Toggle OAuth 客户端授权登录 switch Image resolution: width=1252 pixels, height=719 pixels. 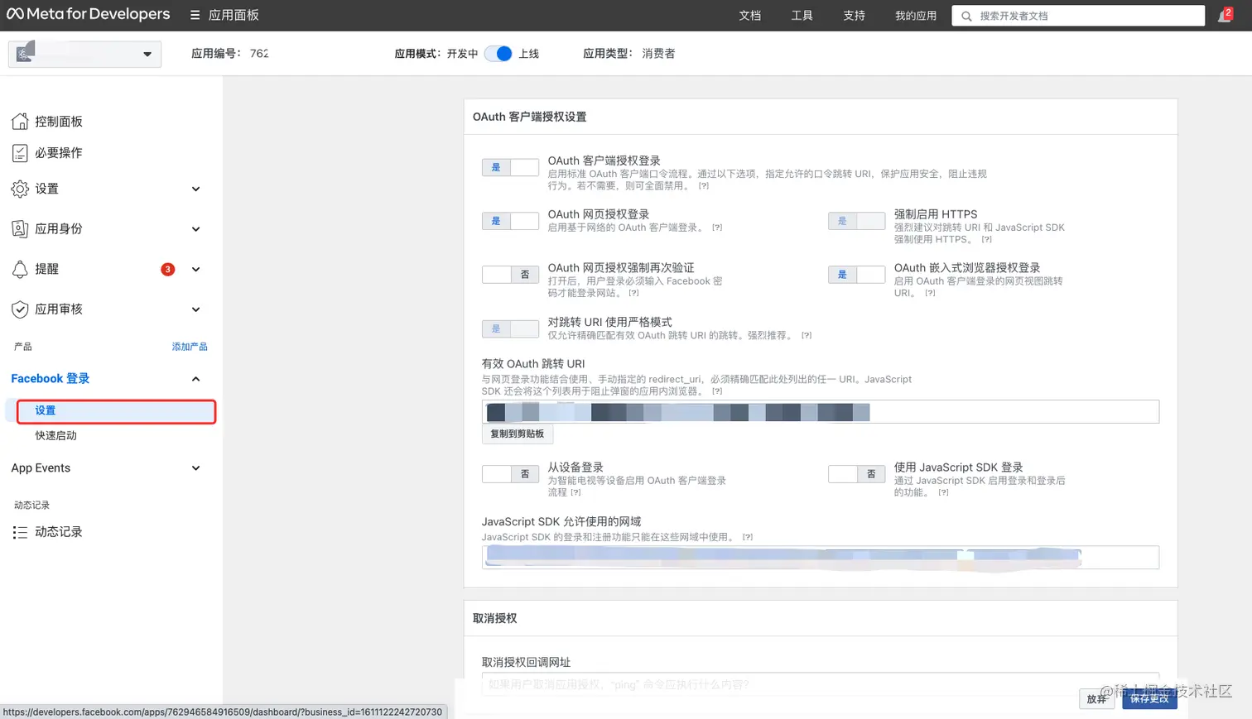(510, 168)
